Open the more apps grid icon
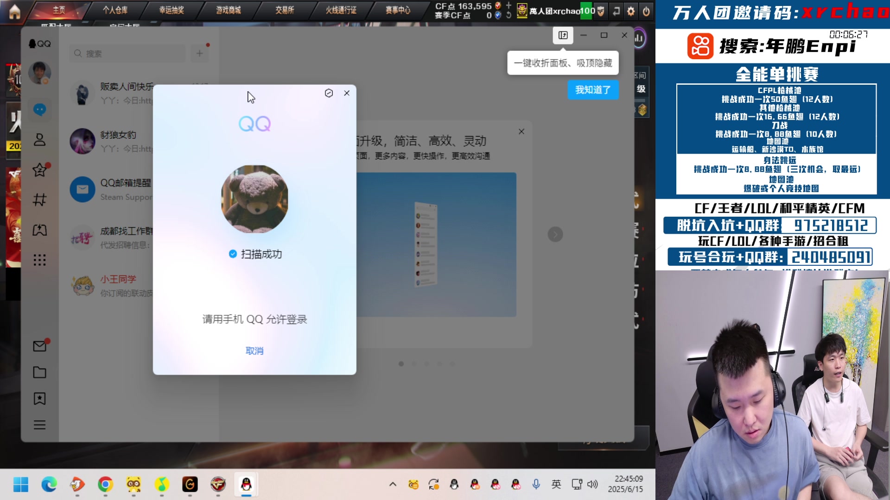The width and height of the screenshot is (890, 500). coord(40,260)
